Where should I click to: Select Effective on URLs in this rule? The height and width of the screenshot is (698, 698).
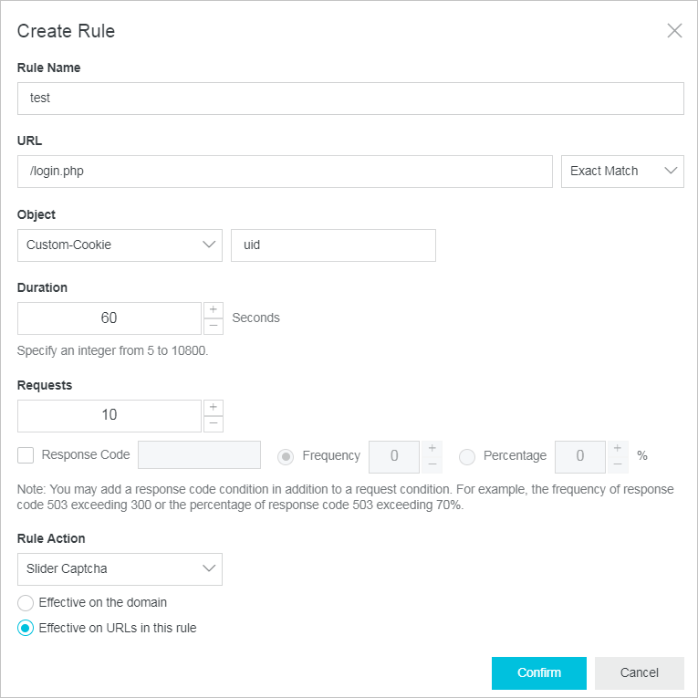pyautogui.click(x=26, y=629)
